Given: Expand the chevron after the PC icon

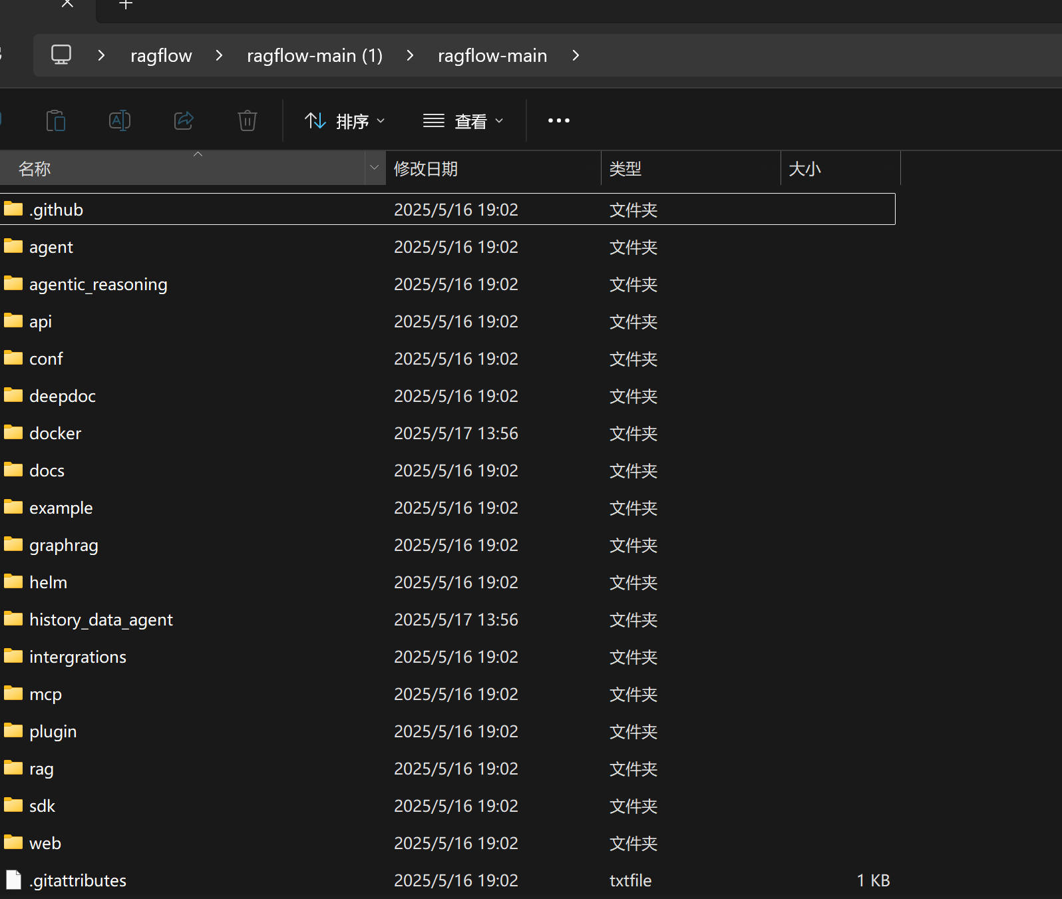Looking at the screenshot, I should coord(101,55).
